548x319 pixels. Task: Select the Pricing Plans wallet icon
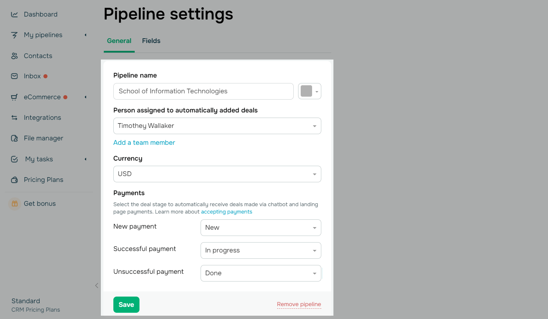tap(14, 180)
